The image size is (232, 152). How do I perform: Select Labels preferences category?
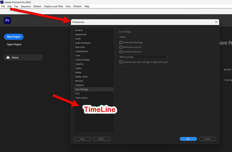[94, 68]
